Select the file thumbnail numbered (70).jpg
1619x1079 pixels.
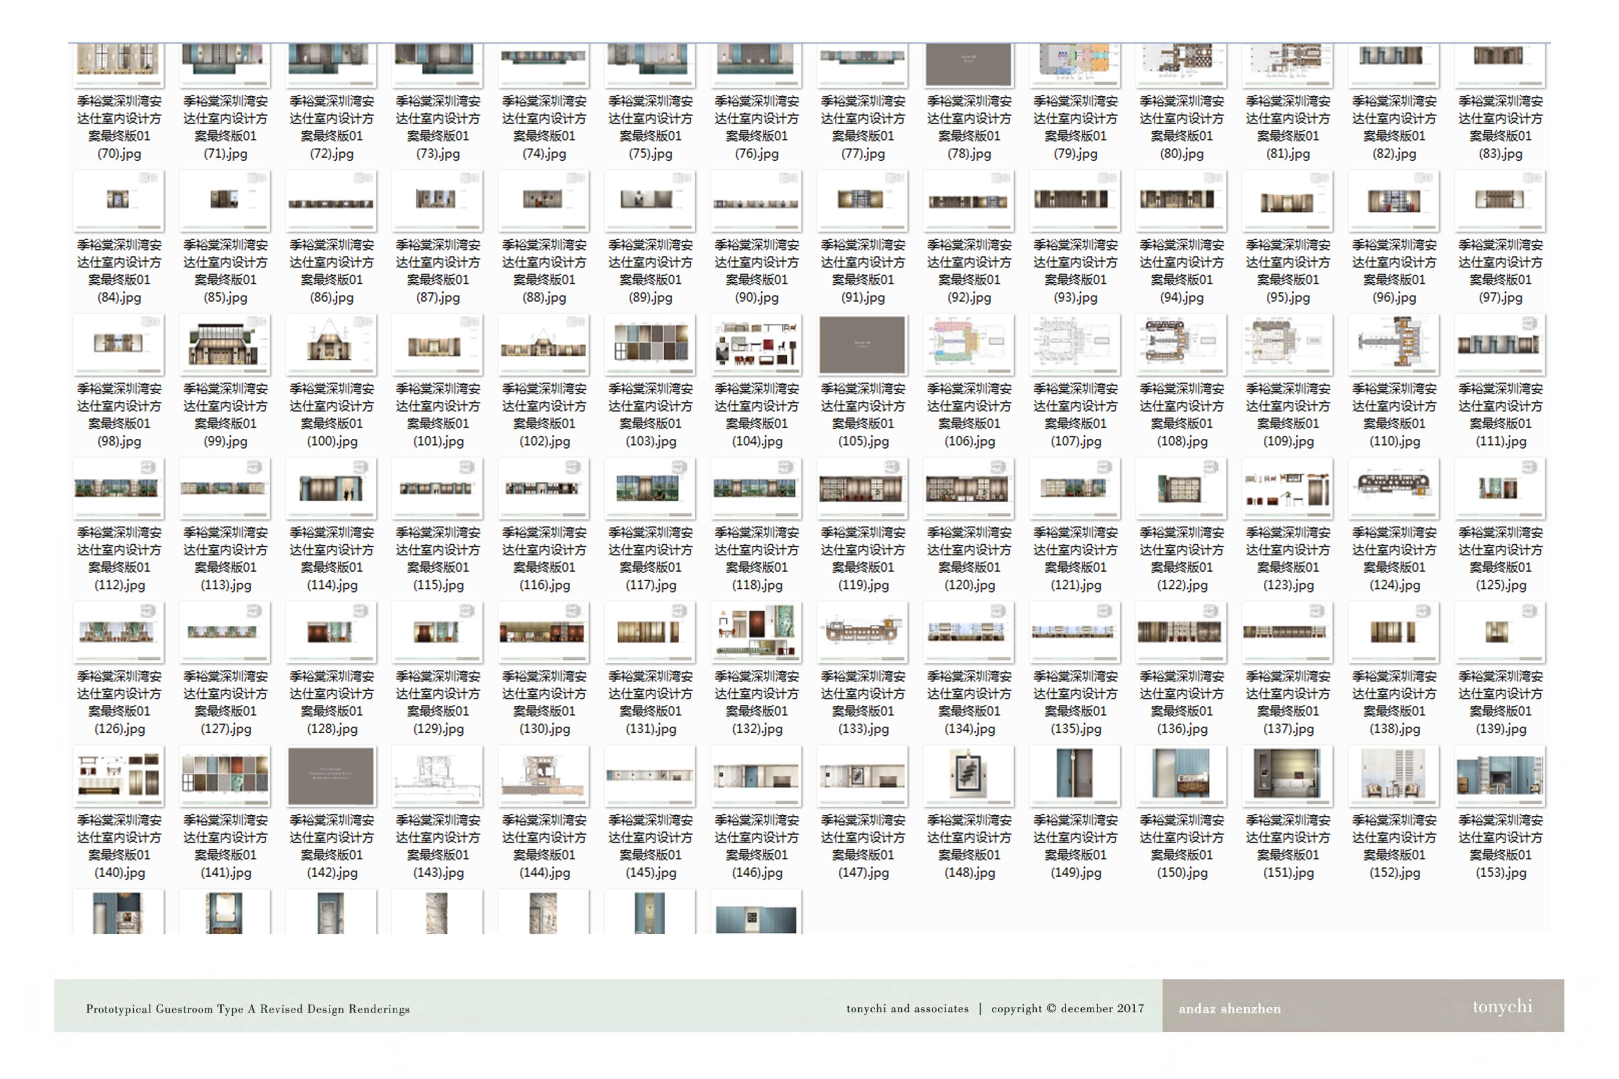[119, 63]
